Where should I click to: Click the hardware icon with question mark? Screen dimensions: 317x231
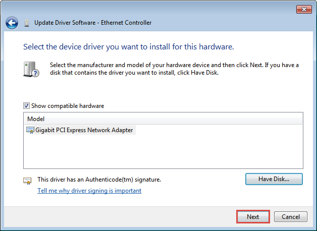[x=31, y=69]
